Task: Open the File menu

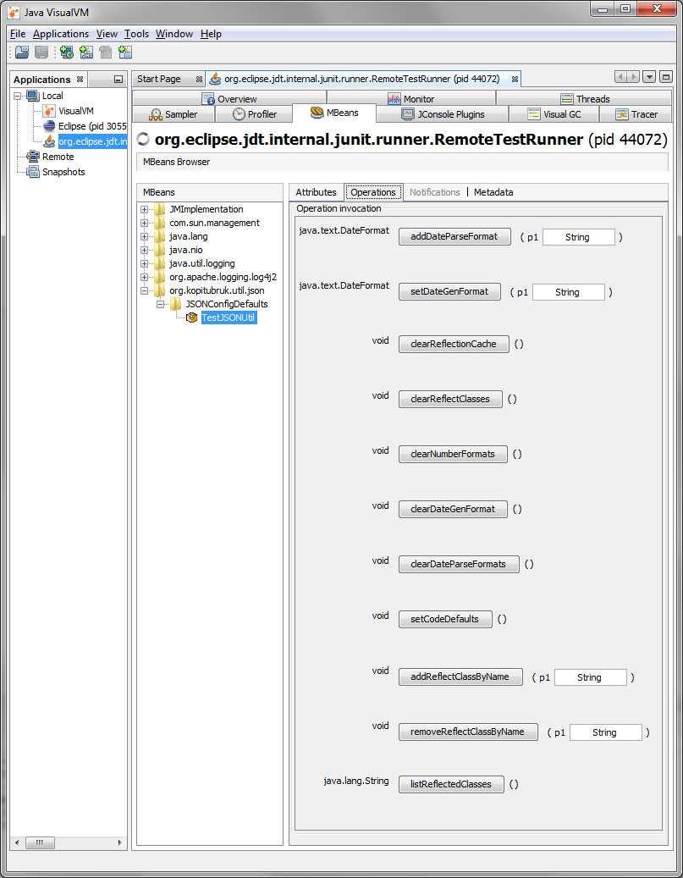Action: click(x=18, y=34)
